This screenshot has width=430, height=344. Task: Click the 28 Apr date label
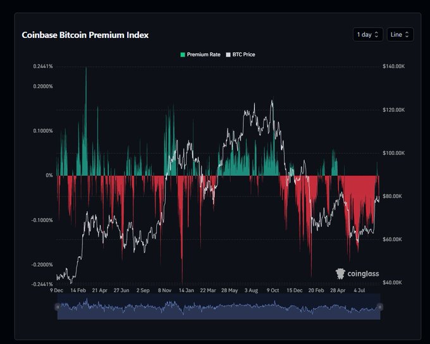[338, 290]
